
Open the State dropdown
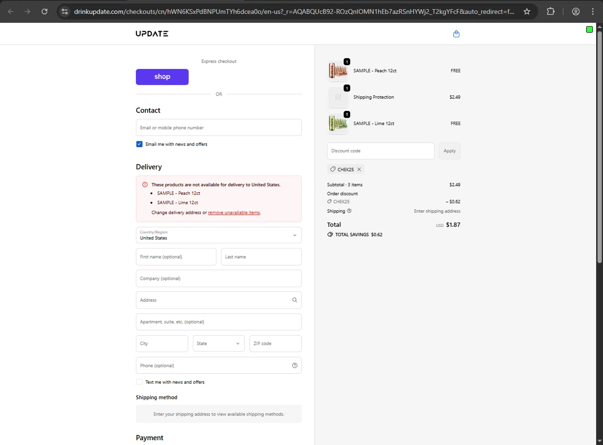coord(219,344)
